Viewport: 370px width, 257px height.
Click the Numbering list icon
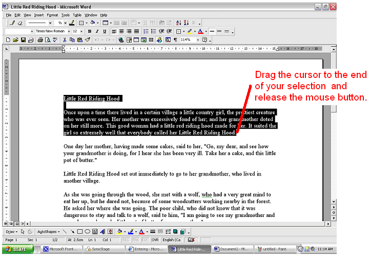tap(146, 31)
